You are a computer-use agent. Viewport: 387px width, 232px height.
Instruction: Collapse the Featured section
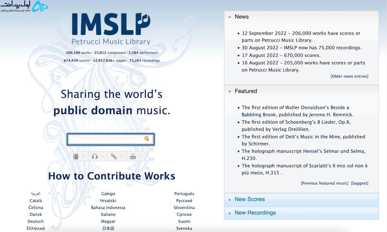pyautogui.click(x=230, y=92)
